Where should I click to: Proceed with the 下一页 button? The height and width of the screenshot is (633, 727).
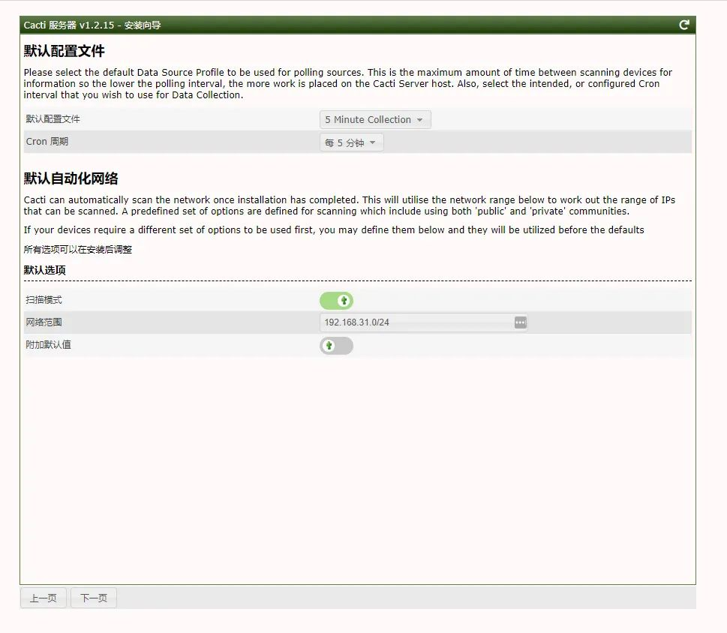pyautogui.click(x=94, y=598)
